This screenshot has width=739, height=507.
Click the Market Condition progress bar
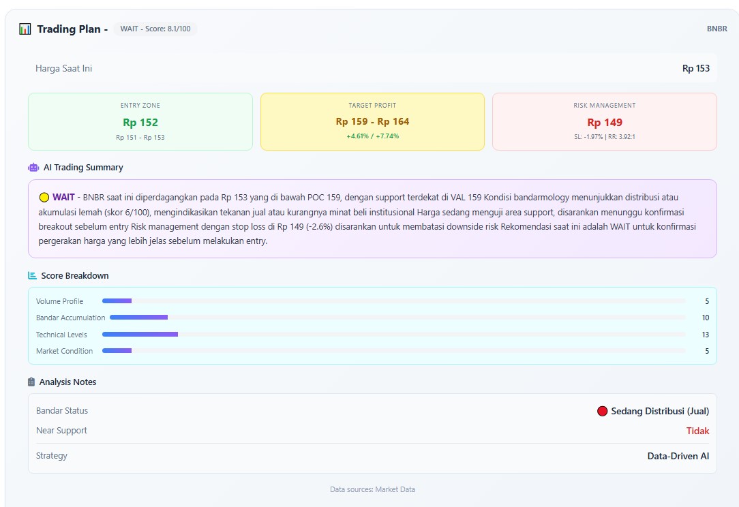tap(393, 351)
